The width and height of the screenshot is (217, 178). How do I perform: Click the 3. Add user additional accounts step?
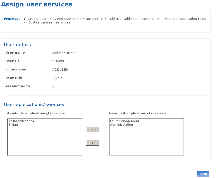tap(129, 19)
